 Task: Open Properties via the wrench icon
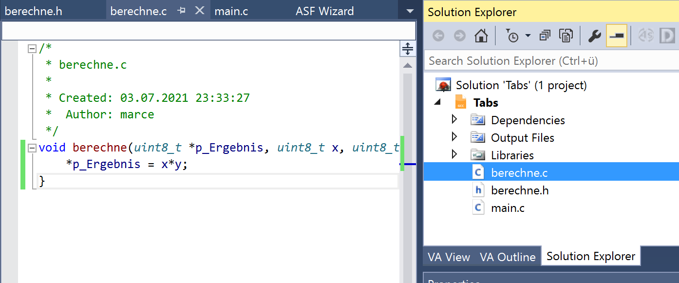tap(594, 36)
